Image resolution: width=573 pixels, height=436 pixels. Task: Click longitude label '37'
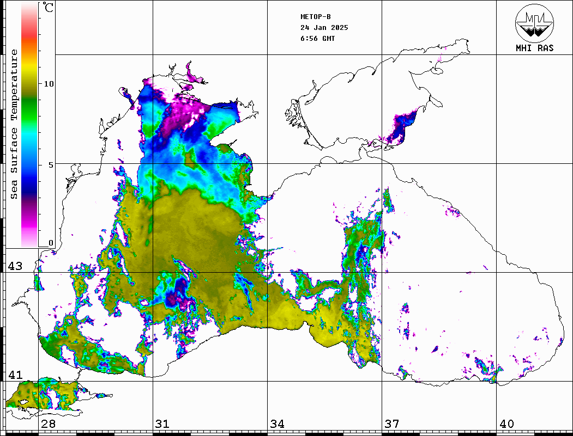click(x=392, y=424)
